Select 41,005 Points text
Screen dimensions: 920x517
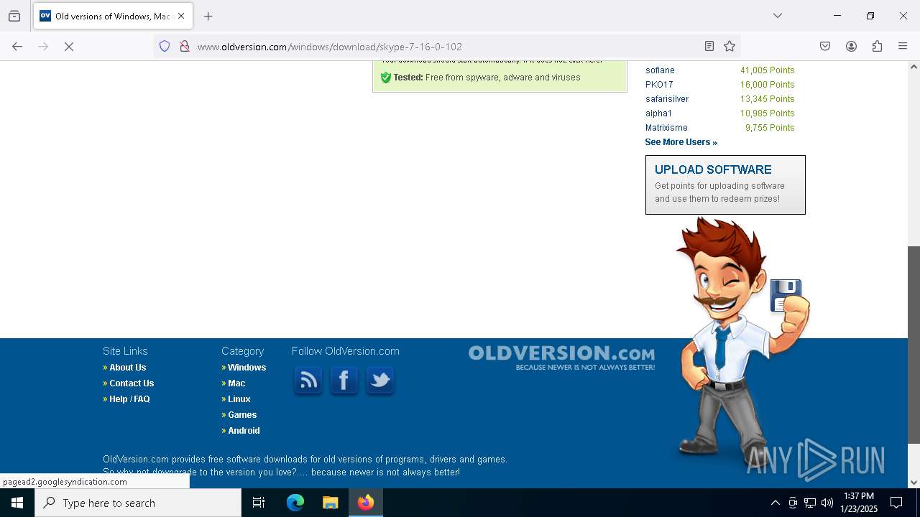pyautogui.click(x=767, y=70)
